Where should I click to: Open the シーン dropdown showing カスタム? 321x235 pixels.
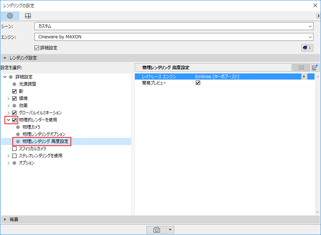[174, 26]
